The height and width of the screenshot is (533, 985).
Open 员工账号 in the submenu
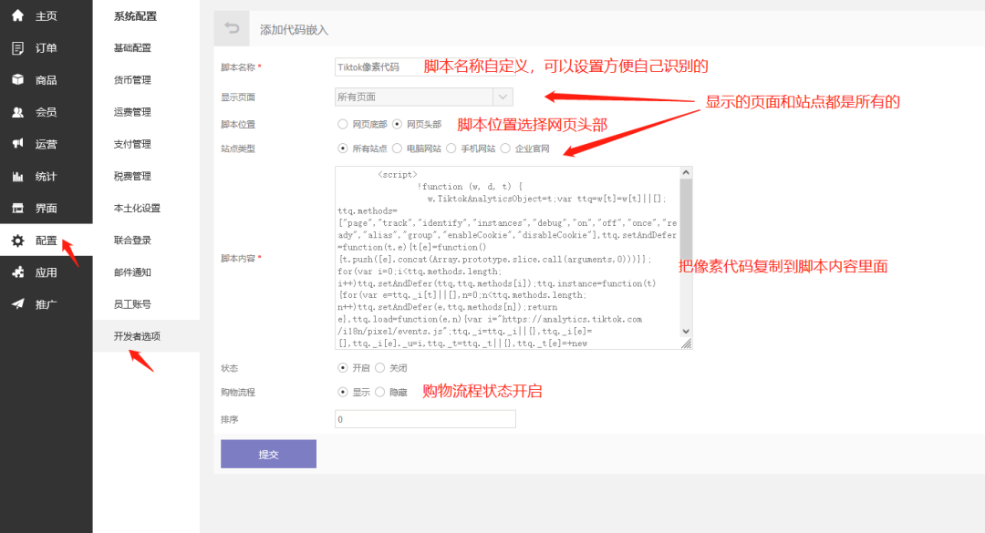[x=132, y=303]
